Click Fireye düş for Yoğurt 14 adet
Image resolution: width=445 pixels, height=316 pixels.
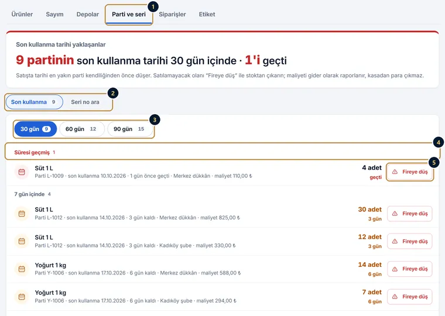click(x=410, y=269)
